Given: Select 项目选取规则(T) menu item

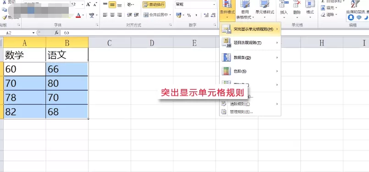Looking at the screenshot, I should tap(250, 43).
